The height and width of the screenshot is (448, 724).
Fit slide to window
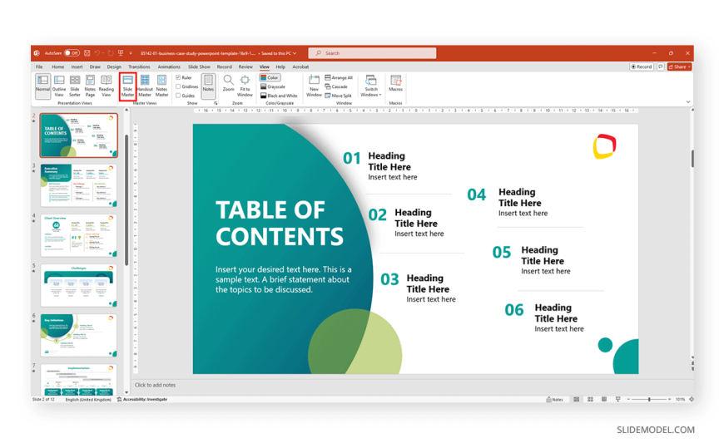245,86
